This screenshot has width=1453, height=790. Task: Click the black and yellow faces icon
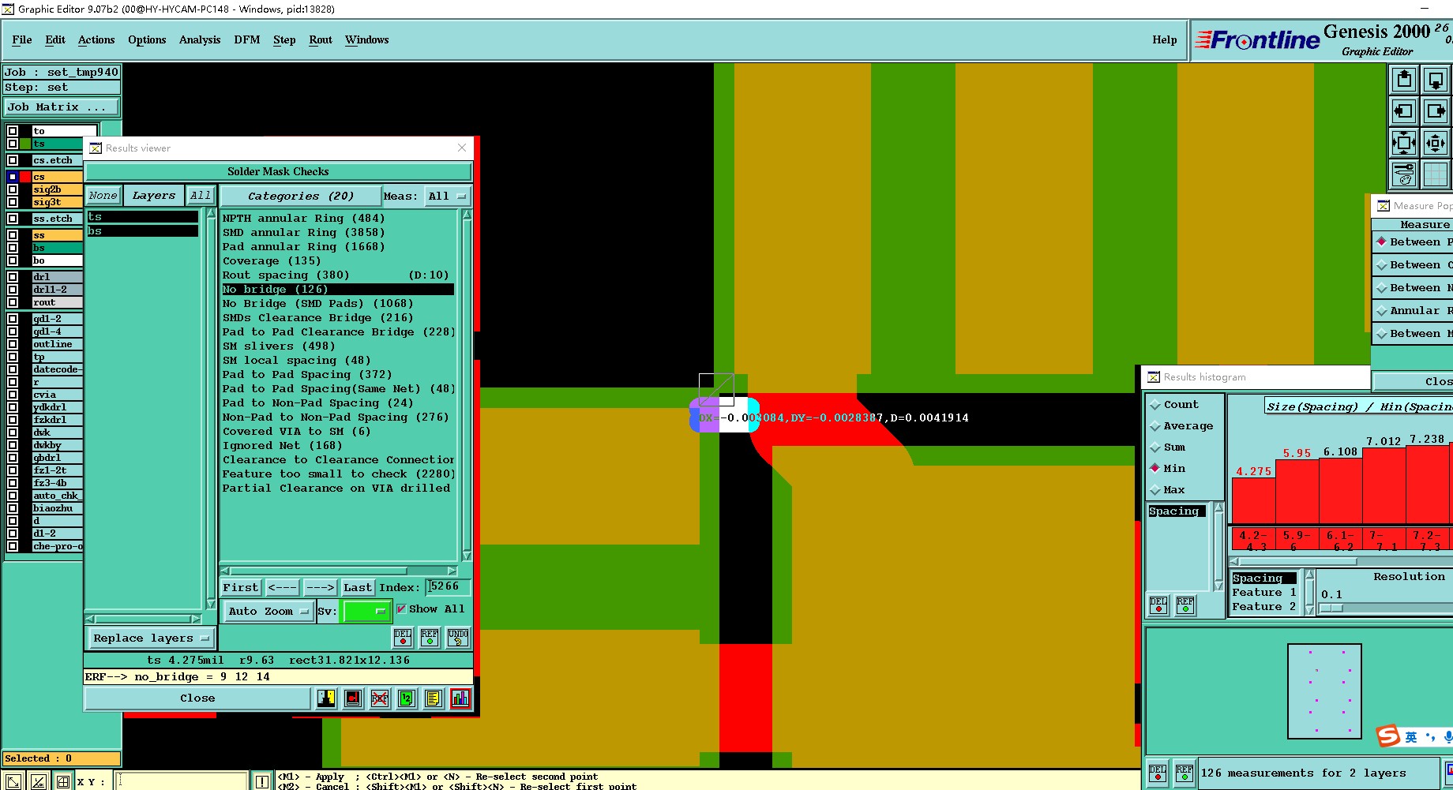tap(326, 698)
